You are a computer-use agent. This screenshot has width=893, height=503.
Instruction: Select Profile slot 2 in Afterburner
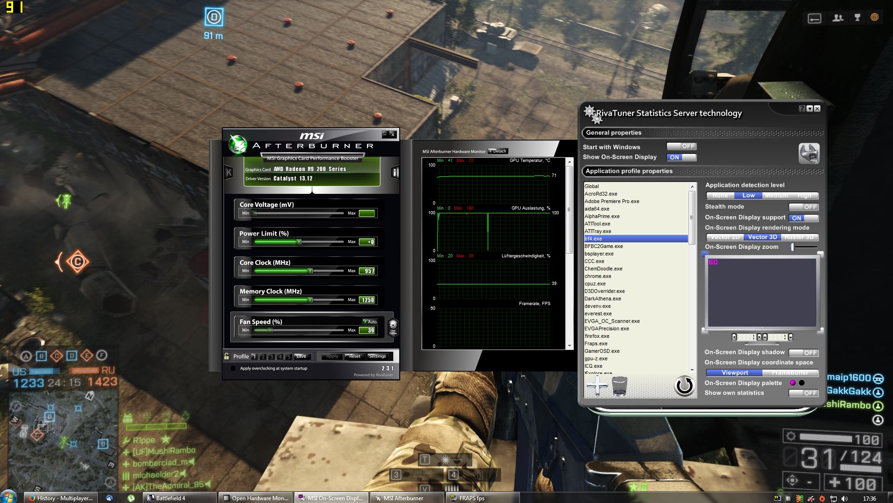(263, 357)
